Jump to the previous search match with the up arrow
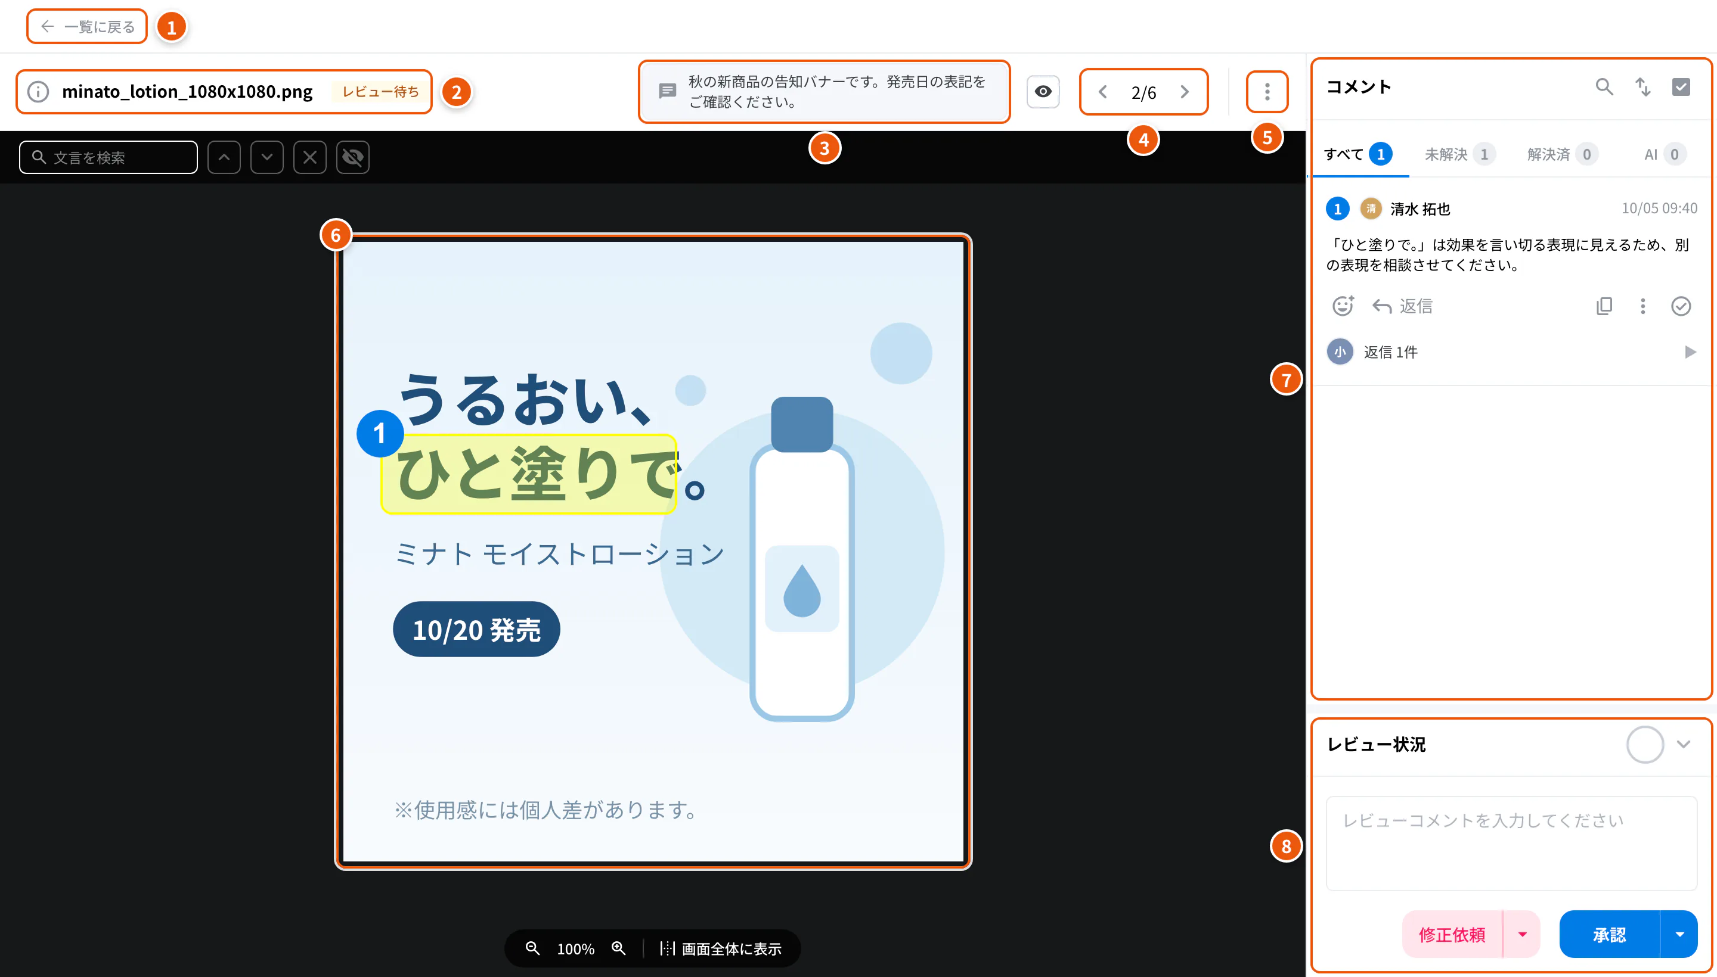Screen dimensions: 1717x977 [x=224, y=157]
